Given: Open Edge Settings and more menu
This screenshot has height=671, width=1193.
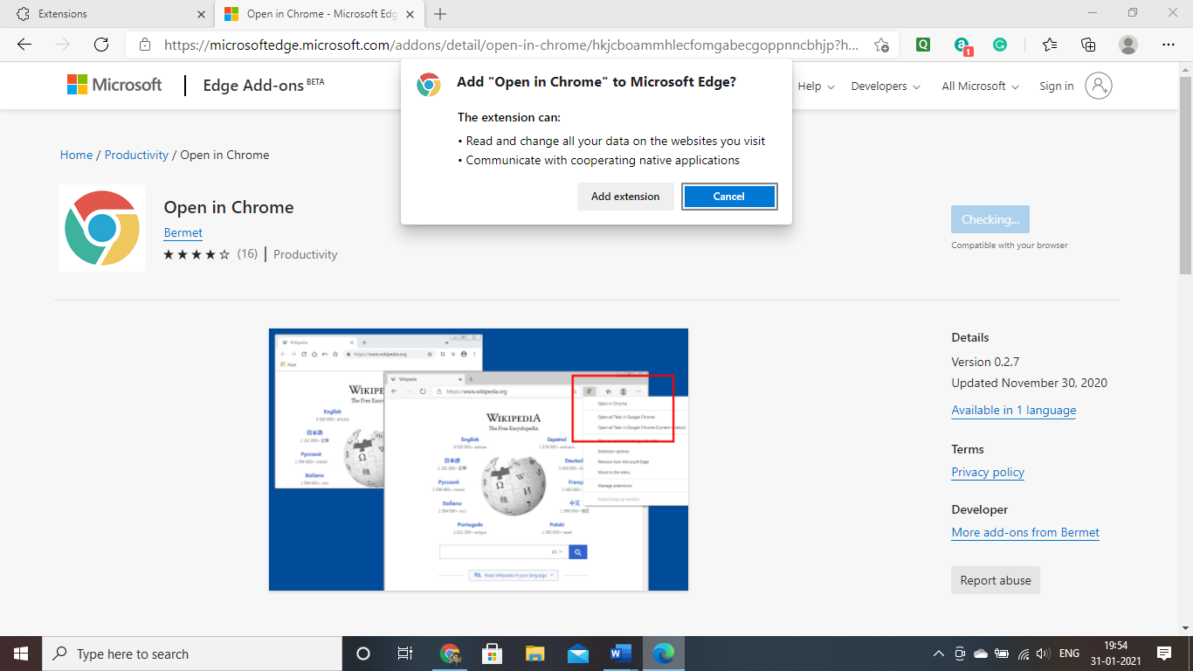Looking at the screenshot, I should click(x=1169, y=45).
